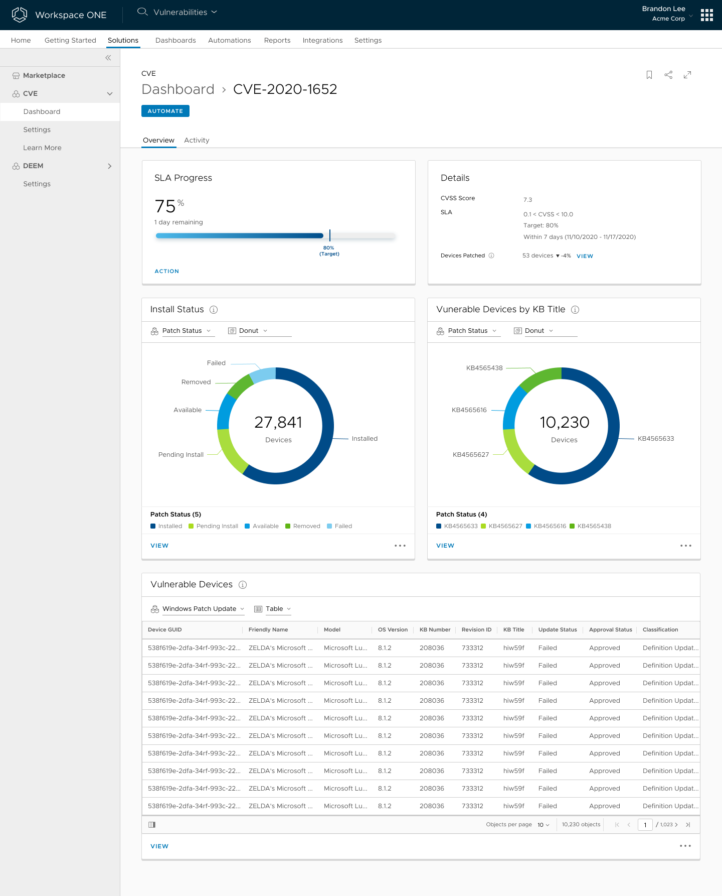Click VIEW link under Vulnerable Devices table
722x896 pixels.
click(159, 846)
